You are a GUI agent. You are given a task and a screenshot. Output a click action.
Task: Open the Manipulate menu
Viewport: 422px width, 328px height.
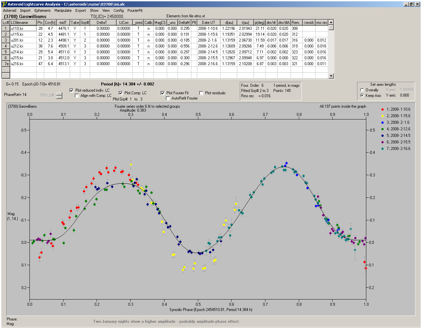63,10
